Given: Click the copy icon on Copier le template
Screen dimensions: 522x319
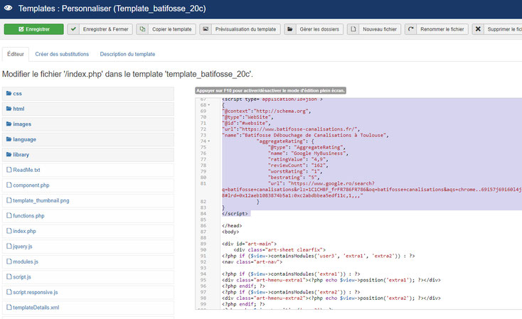Looking at the screenshot, I should 142,29.
